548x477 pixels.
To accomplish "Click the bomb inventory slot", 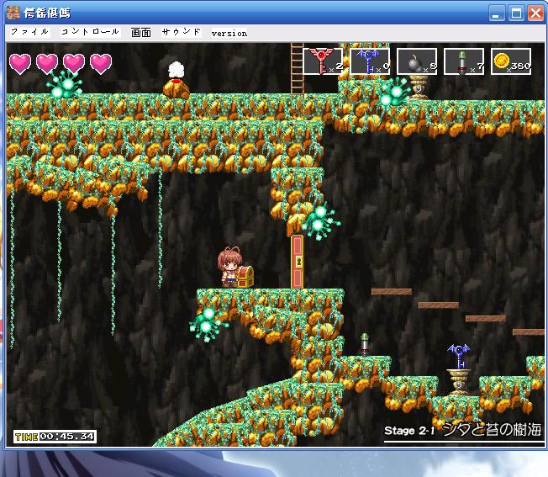I will click(x=417, y=61).
